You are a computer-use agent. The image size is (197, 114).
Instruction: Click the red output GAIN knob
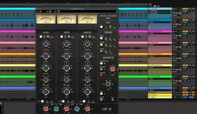point(112,69)
